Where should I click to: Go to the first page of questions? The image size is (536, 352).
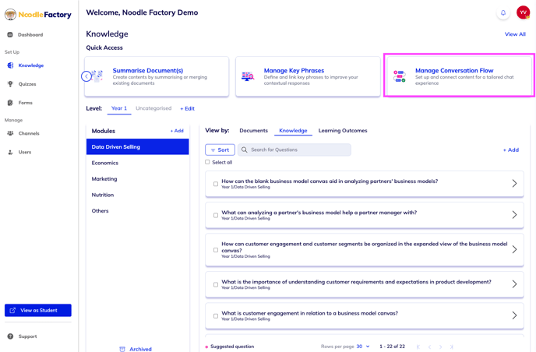418,347
